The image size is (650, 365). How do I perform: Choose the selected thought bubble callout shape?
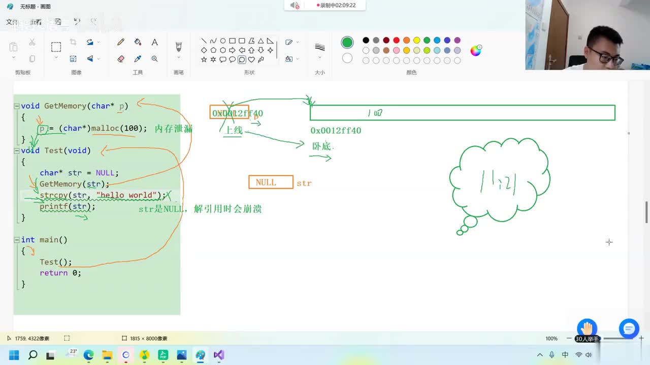[242, 59]
